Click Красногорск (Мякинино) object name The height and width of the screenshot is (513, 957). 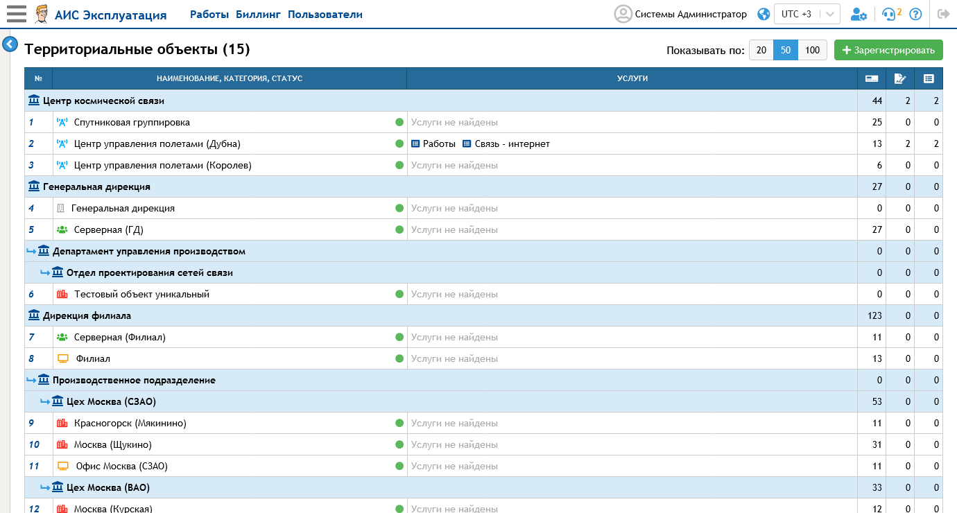point(130,423)
